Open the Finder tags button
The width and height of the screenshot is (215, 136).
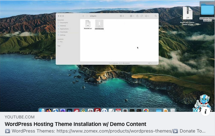(x=142, y=16)
